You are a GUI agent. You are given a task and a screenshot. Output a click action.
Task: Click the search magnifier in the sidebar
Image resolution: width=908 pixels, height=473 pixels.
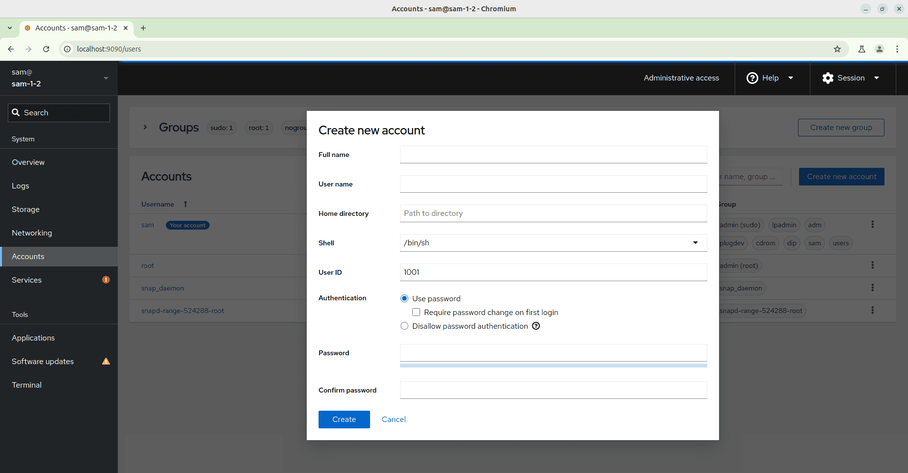17,112
